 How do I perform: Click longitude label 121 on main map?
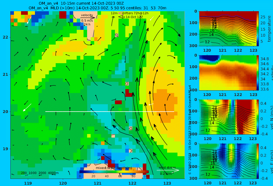click(97, 183)
